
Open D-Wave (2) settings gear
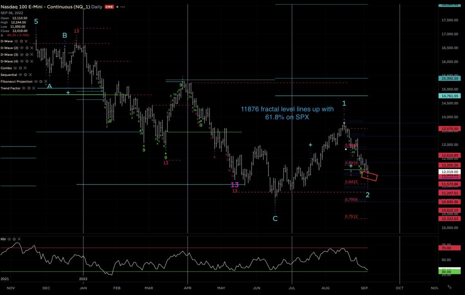[x=27, y=48]
